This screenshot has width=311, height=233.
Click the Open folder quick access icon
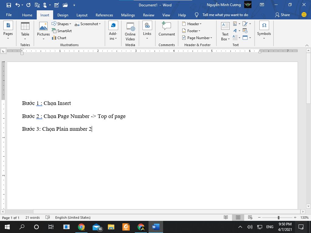(x=65, y=5)
